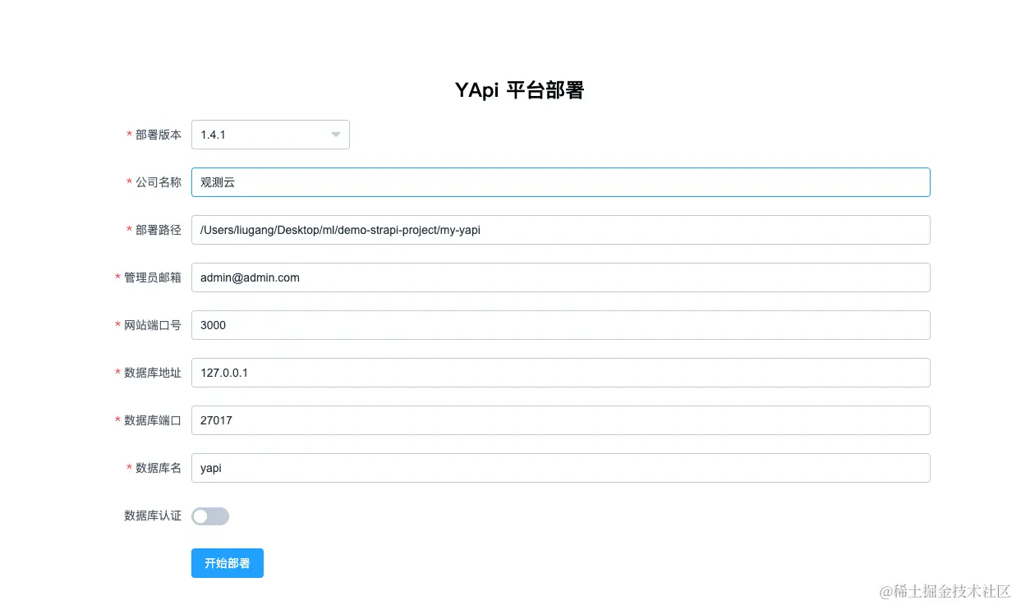
Task: Click the 开始部署 button
Action: (228, 563)
